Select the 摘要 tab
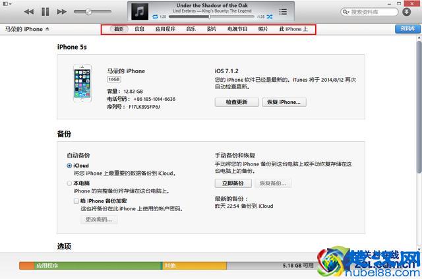This screenshot has height=279, width=422. coord(119,29)
